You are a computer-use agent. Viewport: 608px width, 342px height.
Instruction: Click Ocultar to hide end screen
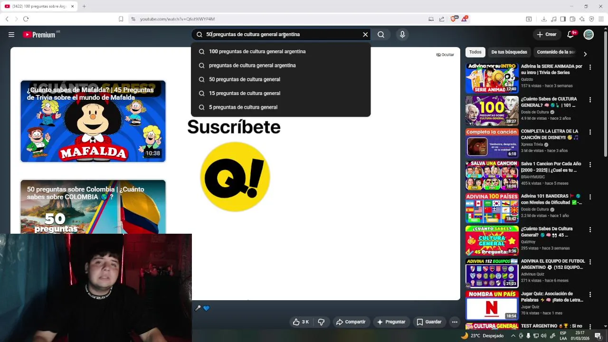(x=445, y=55)
